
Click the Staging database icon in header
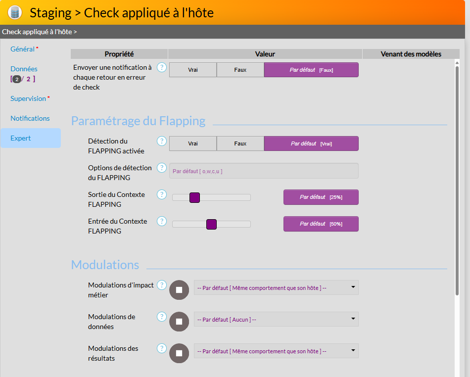[15, 12]
